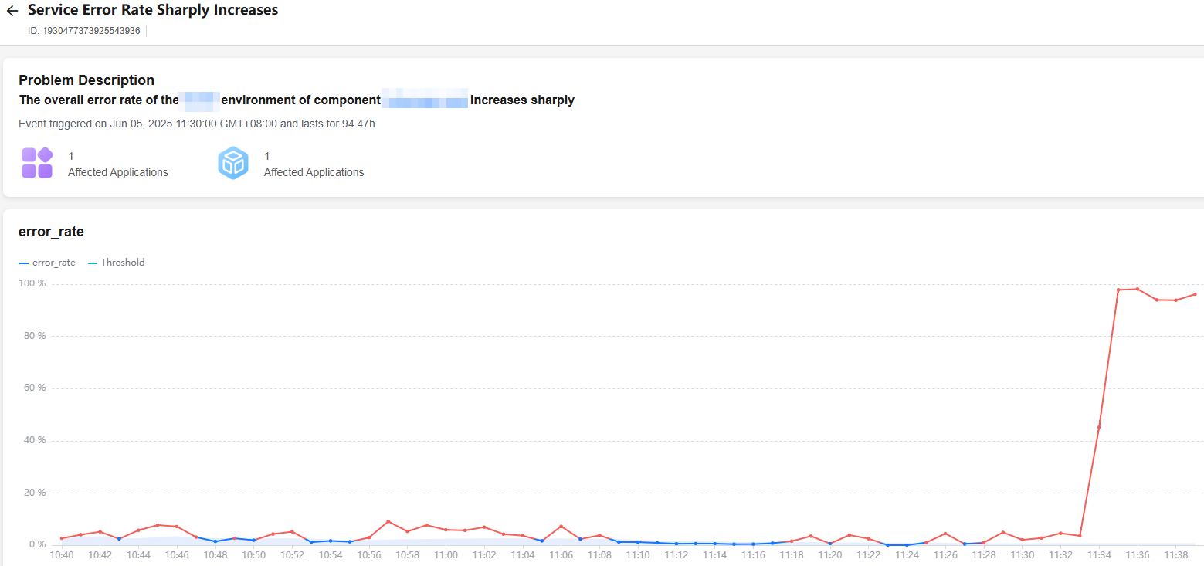1204x566 pixels.
Task: Click the last data point at 11:39
Action: click(x=1195, y=294)
